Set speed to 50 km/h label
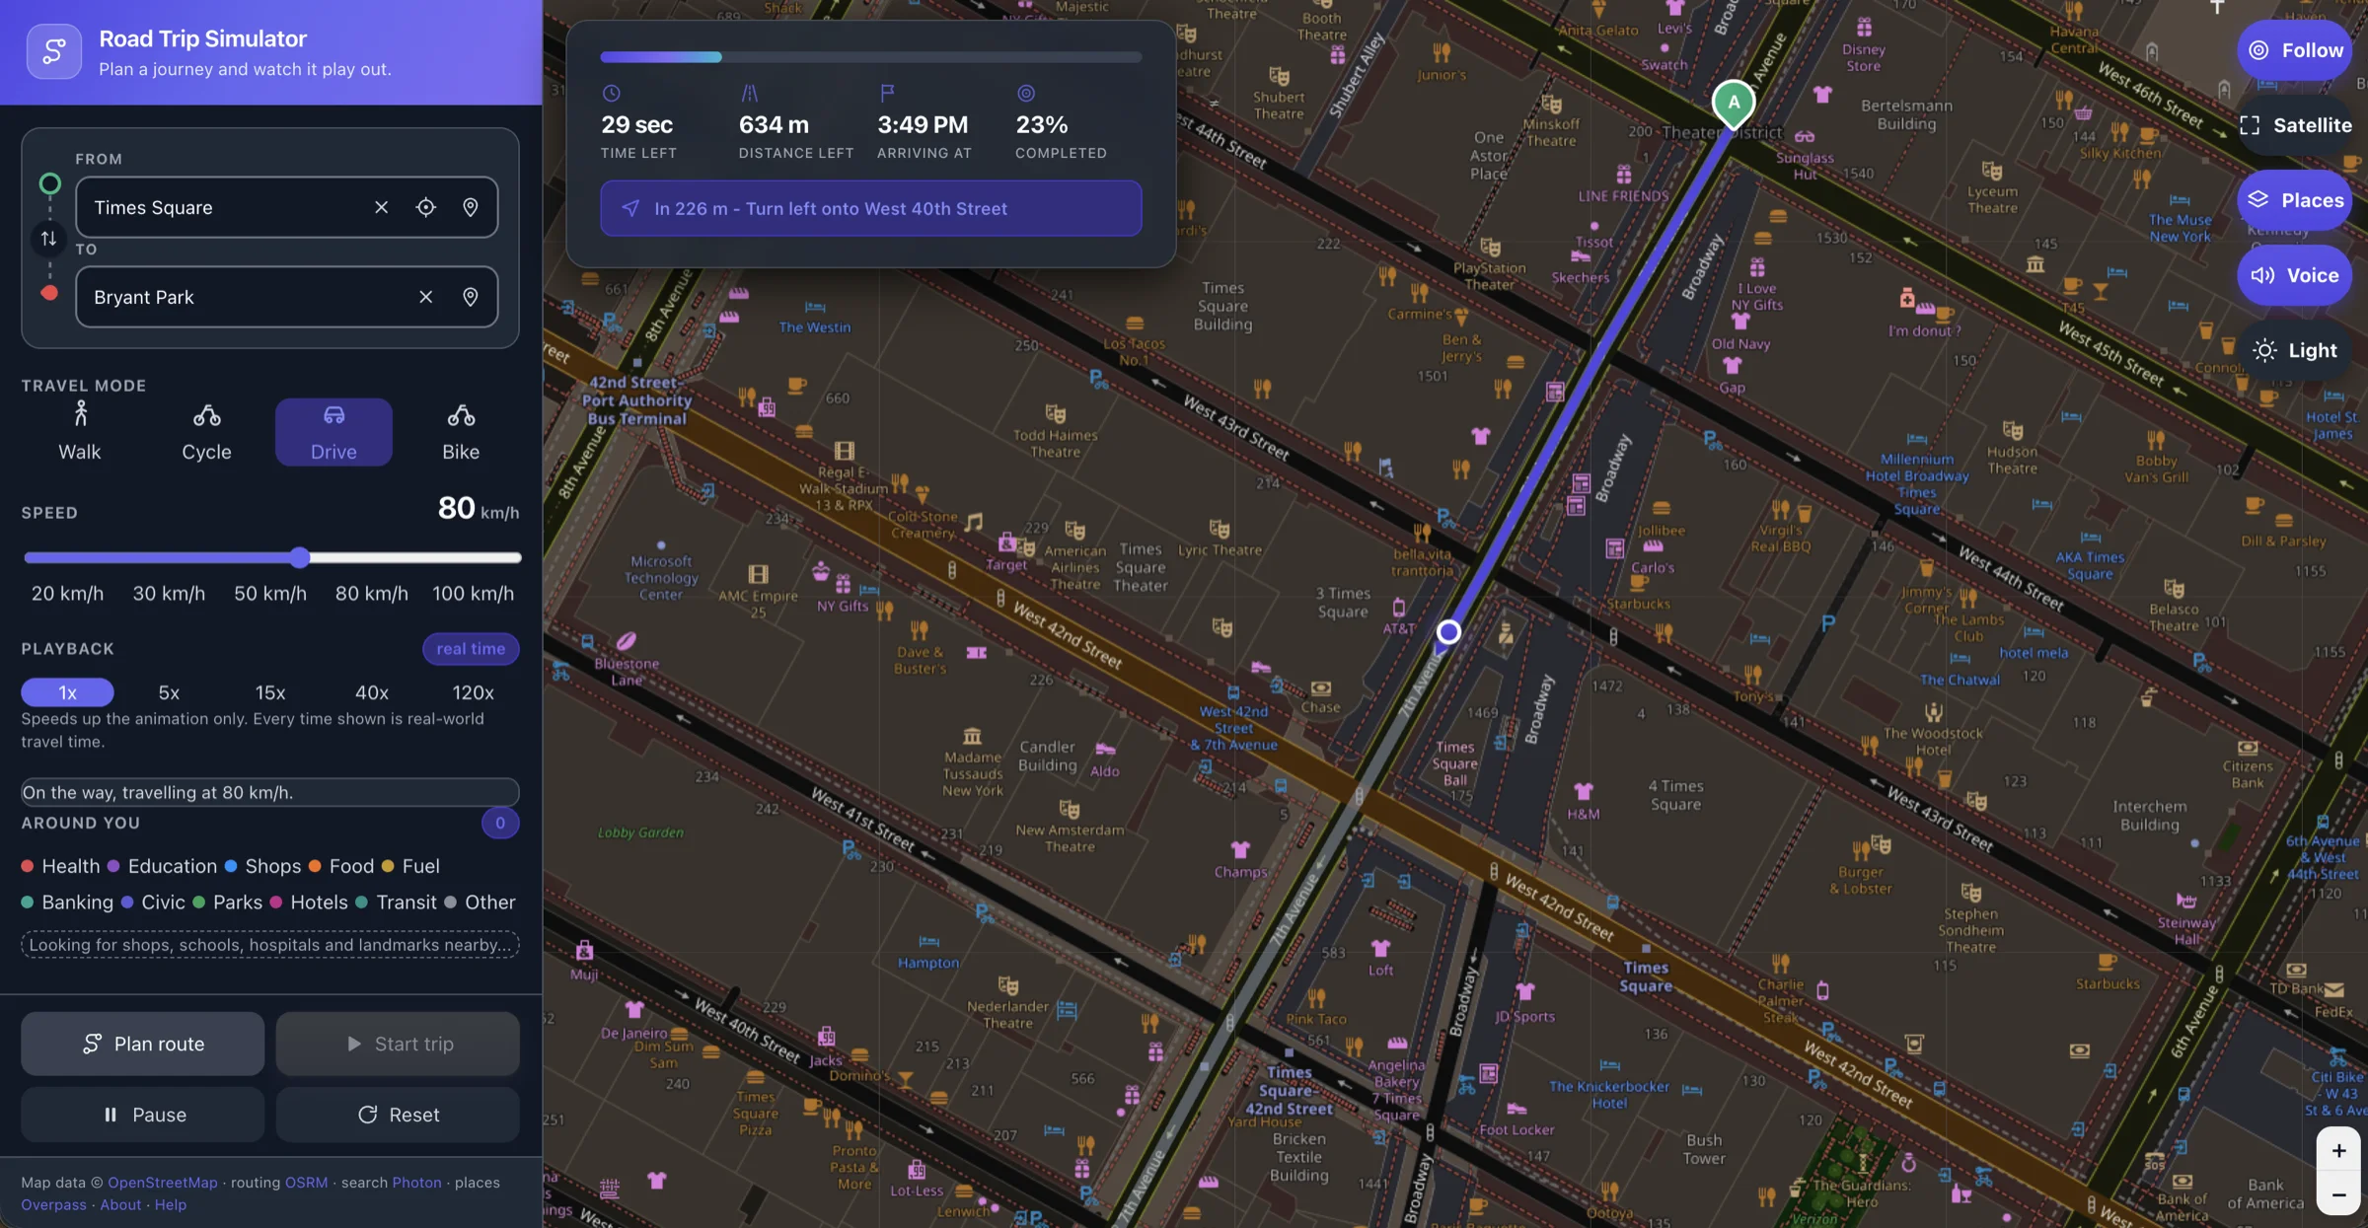2368x1228 pixels. (x=270, y=594)
